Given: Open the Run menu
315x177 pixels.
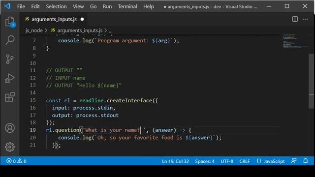Looking at the screenshot, I should pyautogui.click(x=107, y=6).
